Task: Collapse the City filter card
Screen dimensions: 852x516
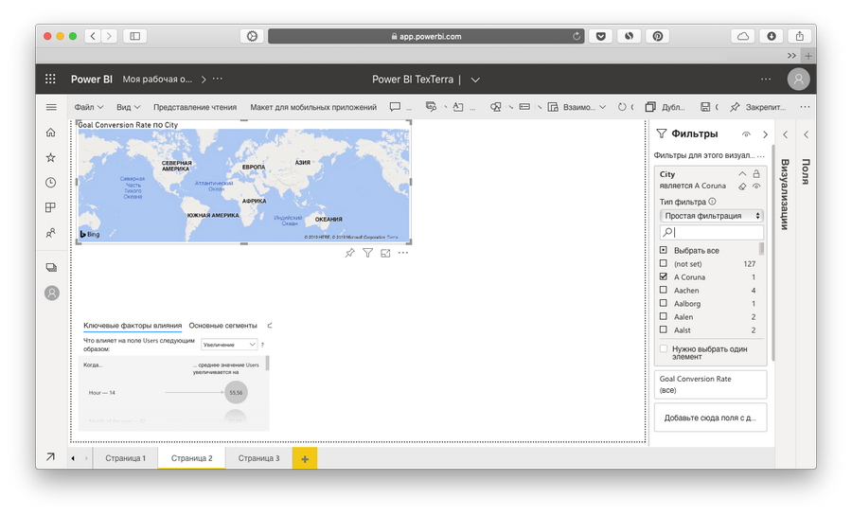Action: point(742,174)
